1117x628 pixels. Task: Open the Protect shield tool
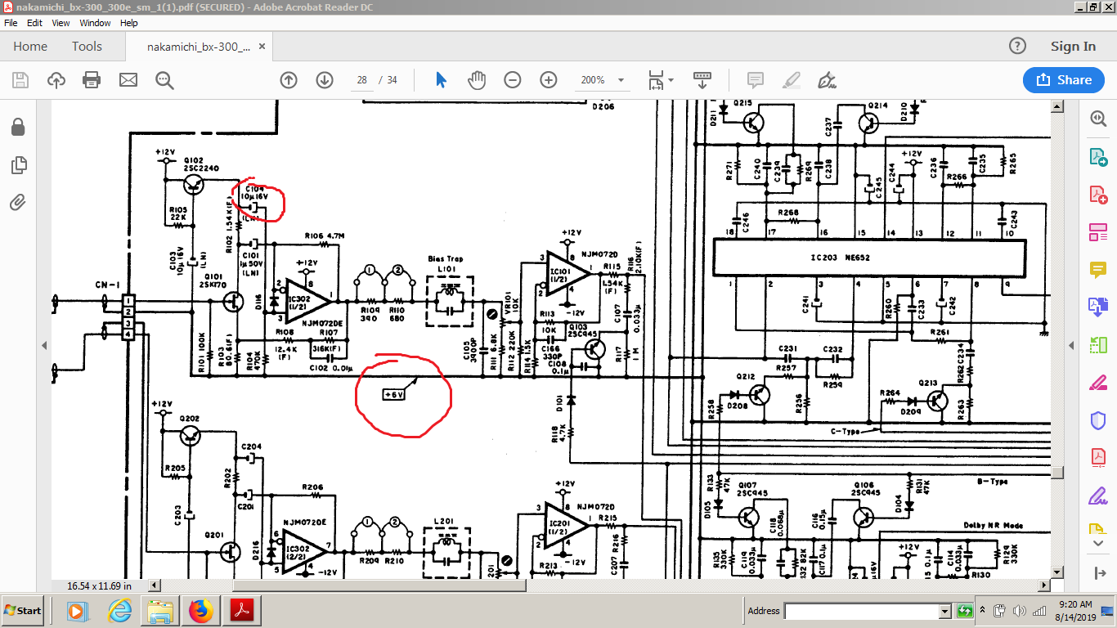click(1097, 420)
